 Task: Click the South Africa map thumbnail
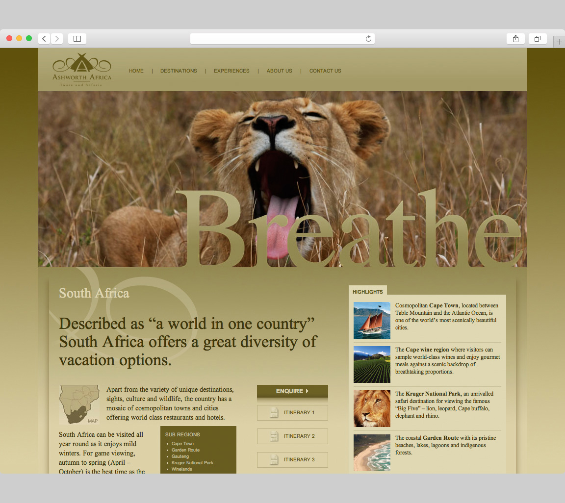79,404
